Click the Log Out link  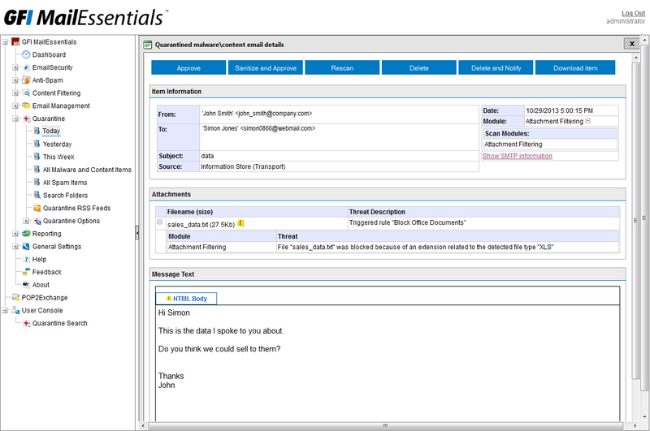(633, 13)
